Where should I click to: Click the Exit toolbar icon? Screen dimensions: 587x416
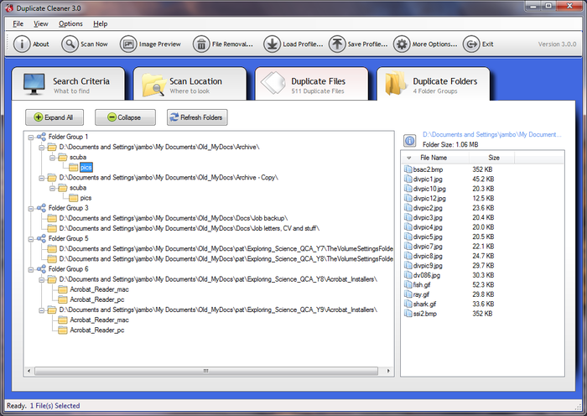[x=471, y=44]
